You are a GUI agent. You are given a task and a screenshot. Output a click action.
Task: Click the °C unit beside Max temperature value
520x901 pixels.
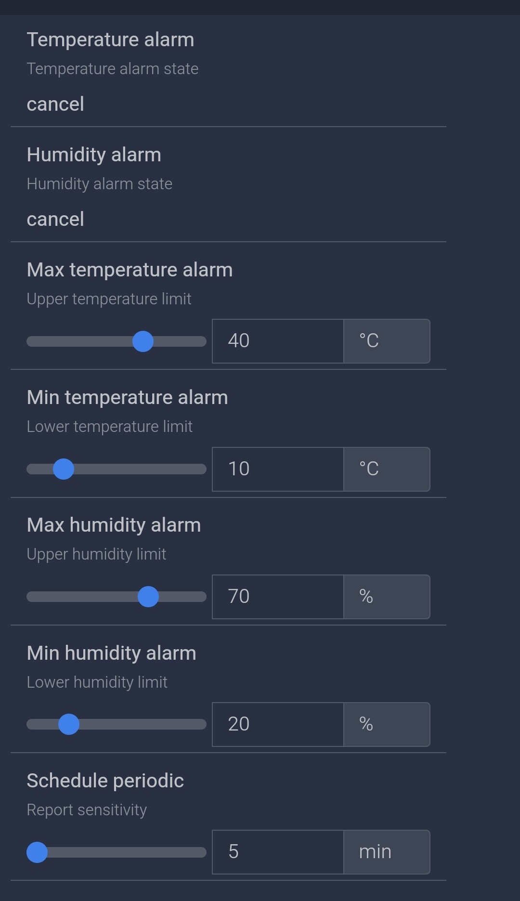coord(387,341)
